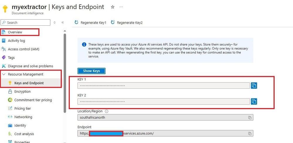Click the southafricanorth region field
The image size is (293, 143).
click(x=165, y=118)
